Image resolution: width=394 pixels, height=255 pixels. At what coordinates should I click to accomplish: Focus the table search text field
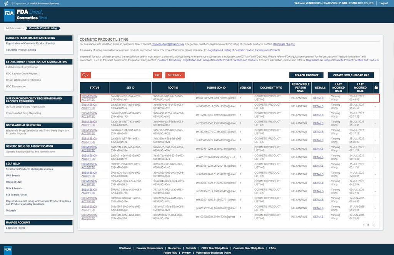[122, 75]
